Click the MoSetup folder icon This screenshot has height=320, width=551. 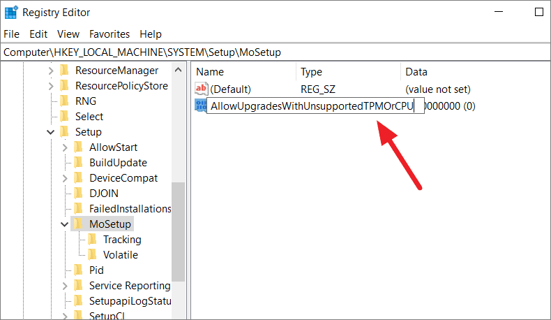point(78,224)
